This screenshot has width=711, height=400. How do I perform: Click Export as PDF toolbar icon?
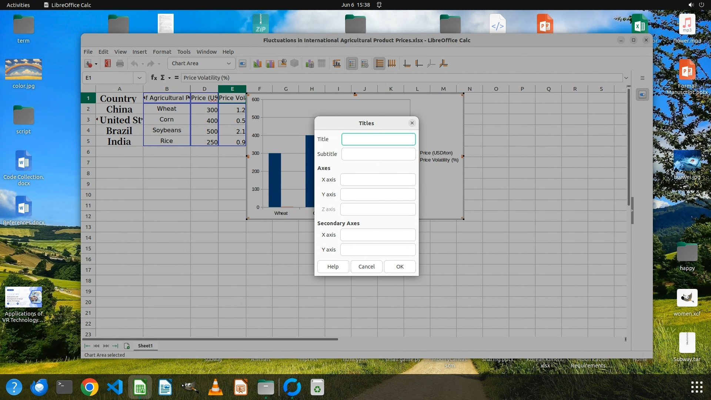pos(108,64)
